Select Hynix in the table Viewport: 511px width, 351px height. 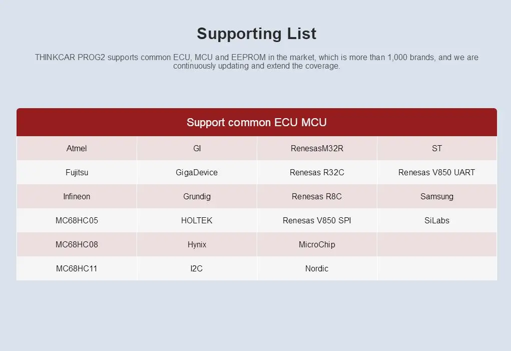point(197,244)
